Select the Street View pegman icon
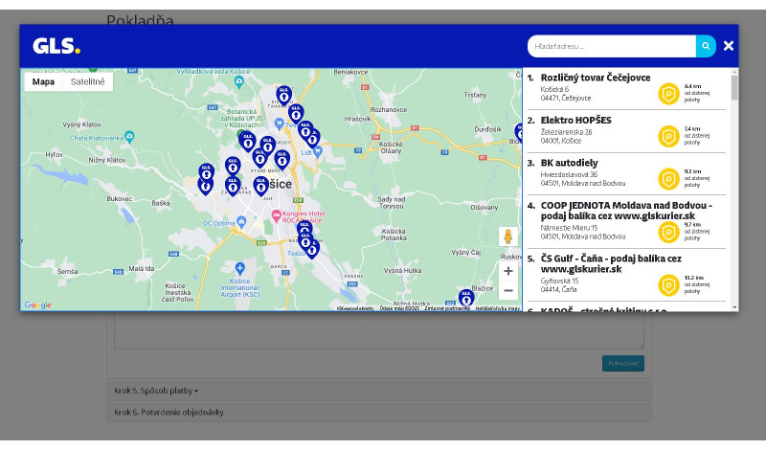Screen dimensions: 766x450 point(508,236)
